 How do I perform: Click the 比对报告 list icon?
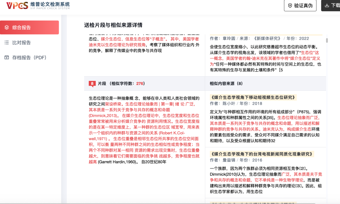(x=7, y=42)
